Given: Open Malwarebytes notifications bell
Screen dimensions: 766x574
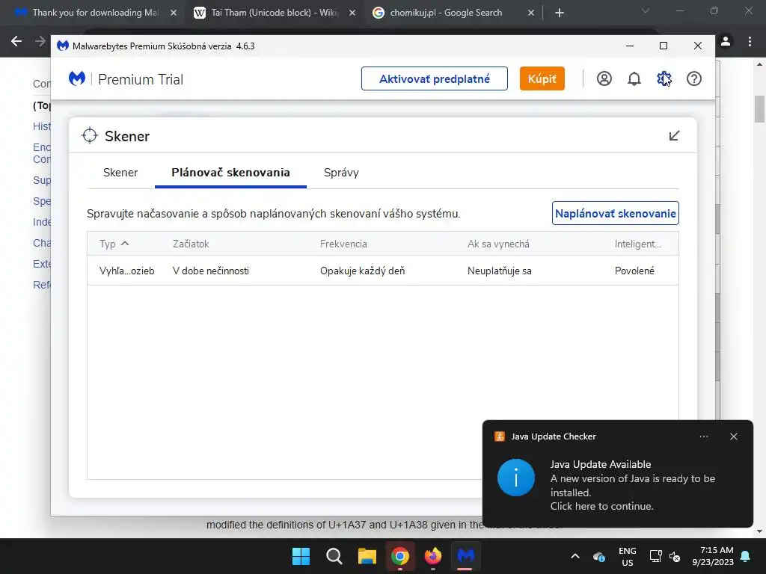Looking at the screenshot, I should click(634, 78).
